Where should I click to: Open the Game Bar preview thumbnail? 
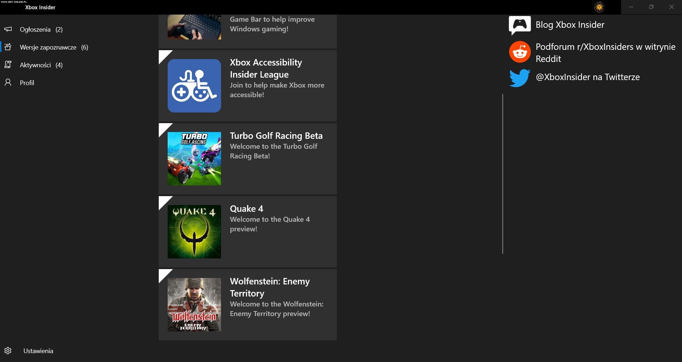(194, 27)
